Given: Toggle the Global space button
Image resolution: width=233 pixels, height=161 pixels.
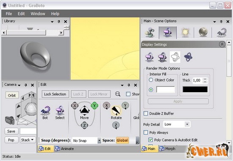Looking at the screenshot, I should click(122, 140).
